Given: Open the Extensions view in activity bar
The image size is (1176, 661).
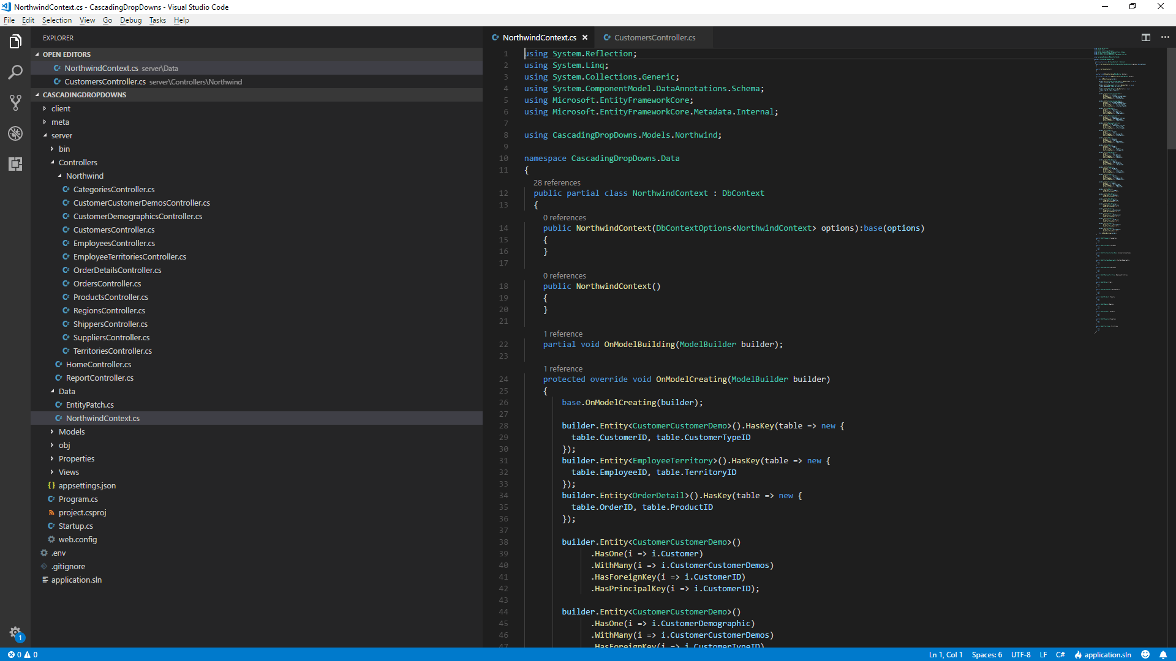Looking at the screenshot, I should (15, 164).
